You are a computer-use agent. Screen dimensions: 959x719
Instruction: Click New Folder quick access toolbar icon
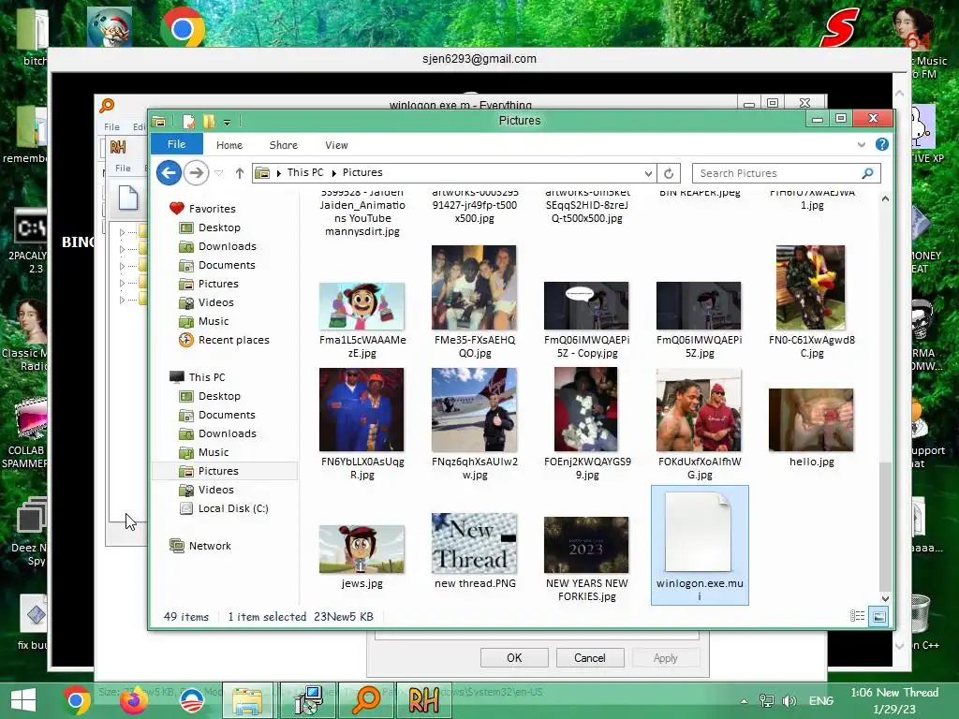pyautogui.click(x=209, y=122)
